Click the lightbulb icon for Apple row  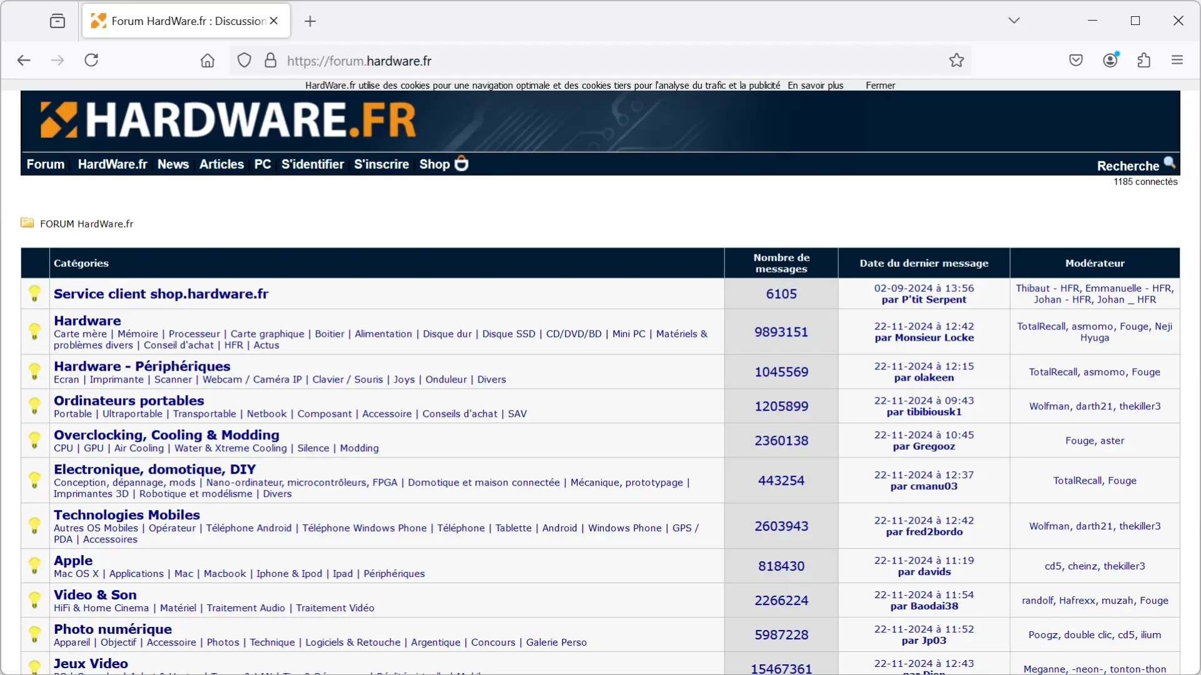34,566
